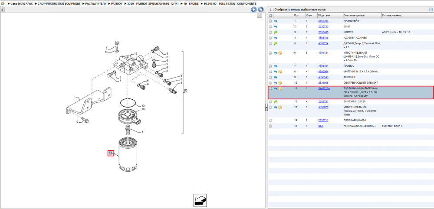Click green arrow icon for КОРПУС row

(x=275, y=33)
